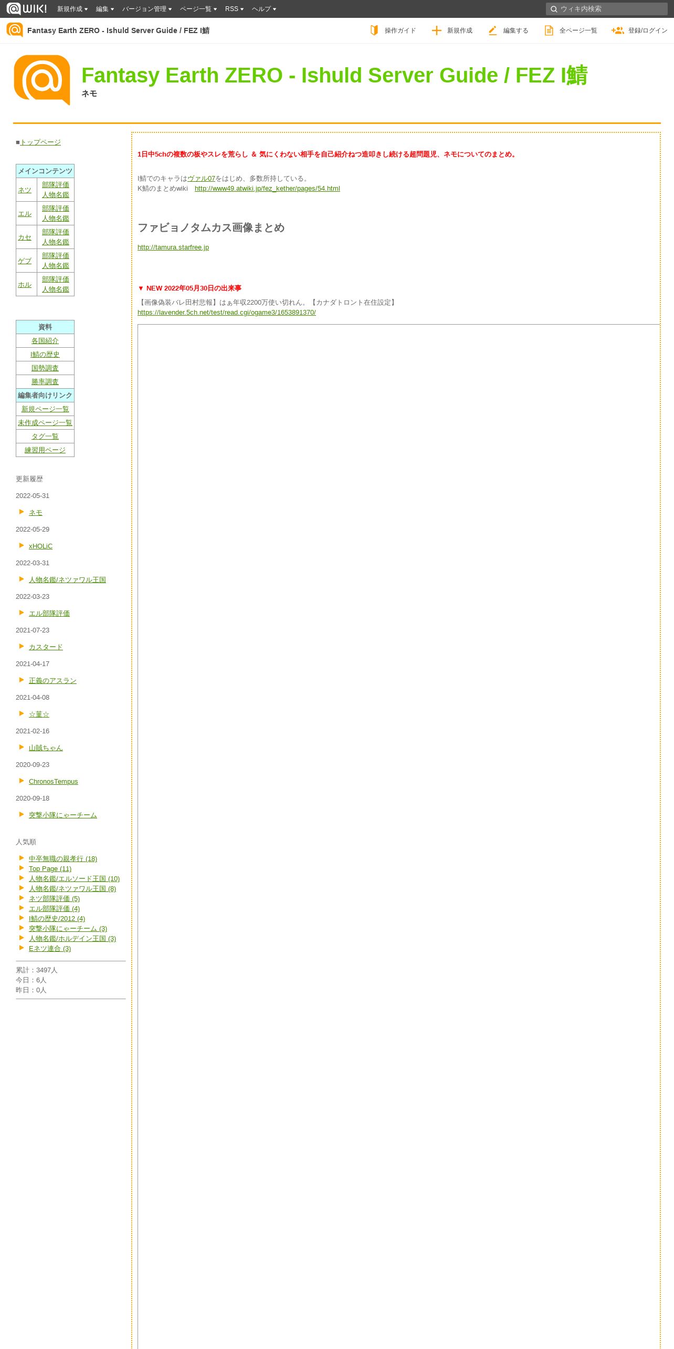674x1349 pixels.
Task: Click the ファビョノタムカス画像まとめ heading
Action: coord(211,227)
